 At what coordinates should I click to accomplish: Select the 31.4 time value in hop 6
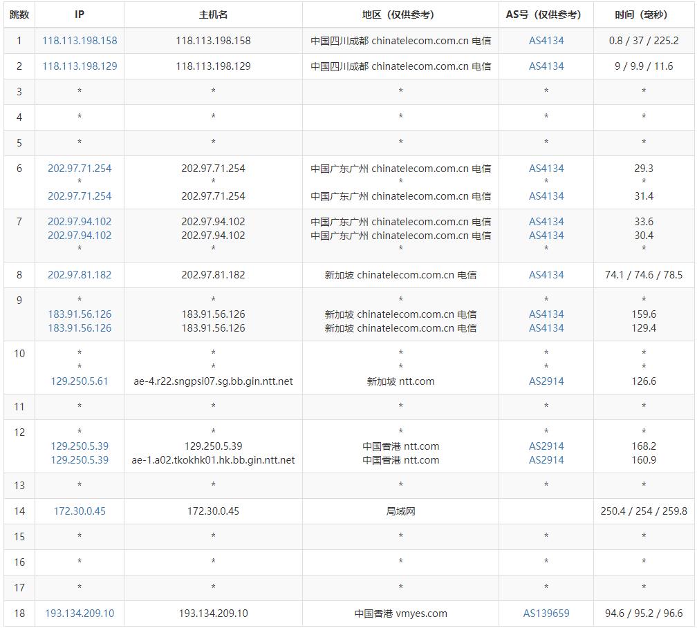[644, 196]
